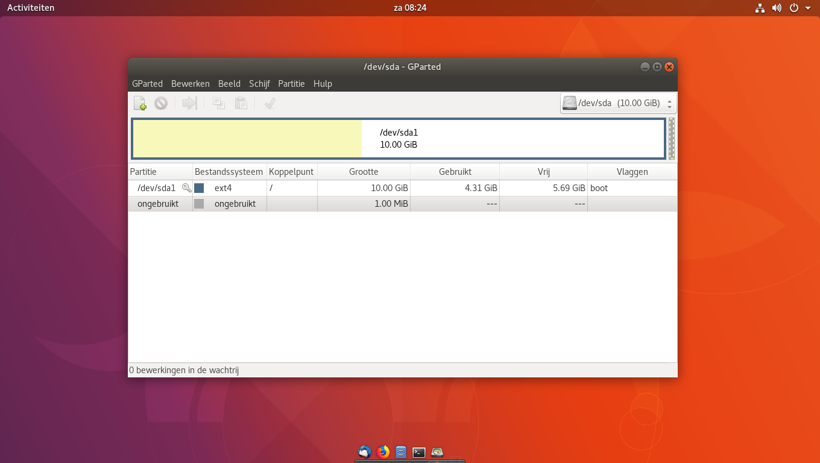Click the 10.00 GiB size cell
The width and height of the screenshot is (820, 463).
tap(364, 188)
